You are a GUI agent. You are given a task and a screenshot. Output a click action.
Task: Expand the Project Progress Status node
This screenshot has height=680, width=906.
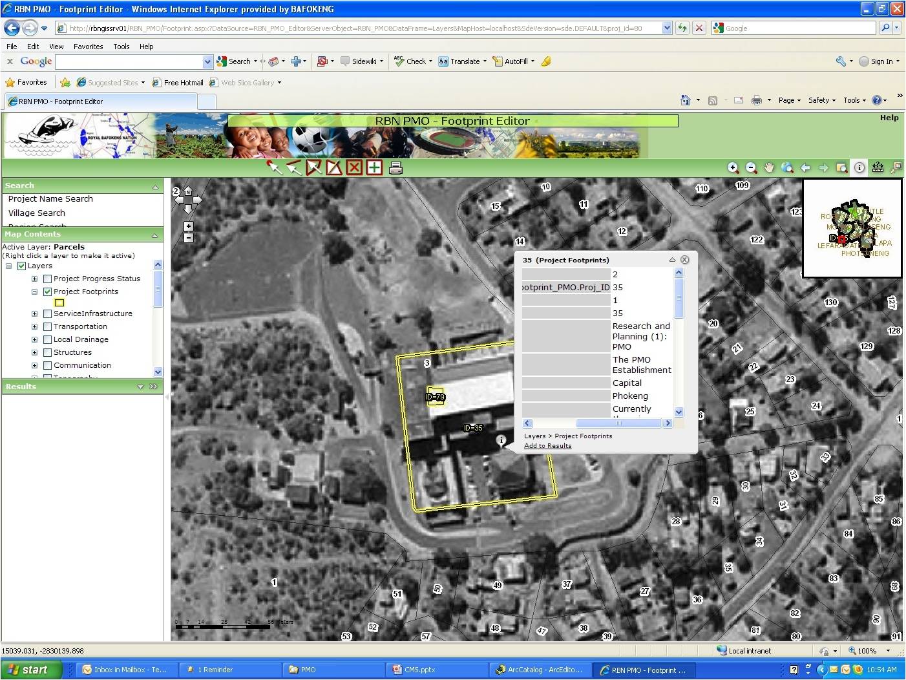point(34,279)
